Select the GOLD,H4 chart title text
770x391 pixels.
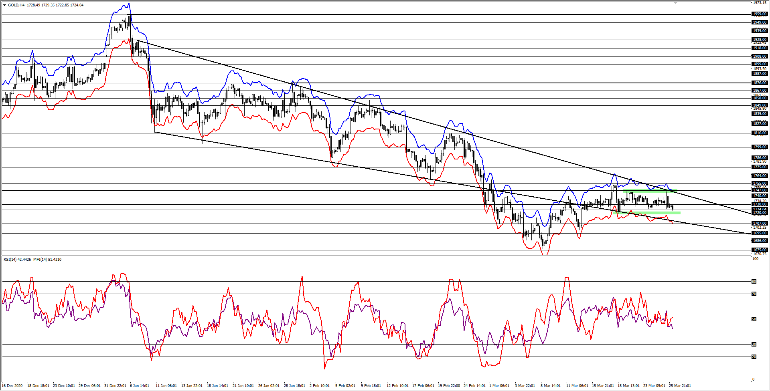(x=16, y=6)
